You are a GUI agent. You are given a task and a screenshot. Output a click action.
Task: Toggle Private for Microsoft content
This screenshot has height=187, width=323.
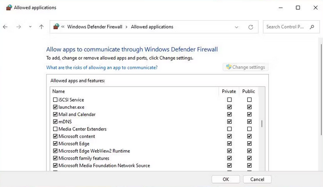point(229,136)
